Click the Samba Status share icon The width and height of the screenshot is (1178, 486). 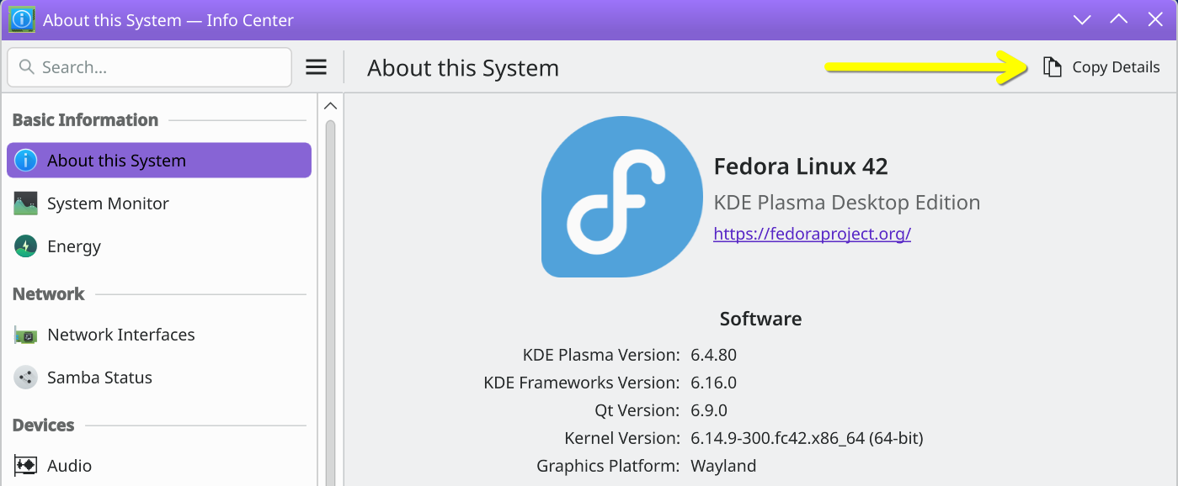(x=26, y=378)
